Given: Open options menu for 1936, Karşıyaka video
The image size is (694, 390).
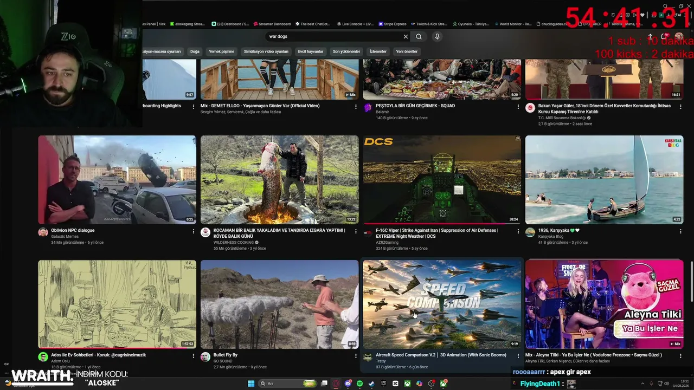Looking at the screenshot, I should click(x=681, y=231).
